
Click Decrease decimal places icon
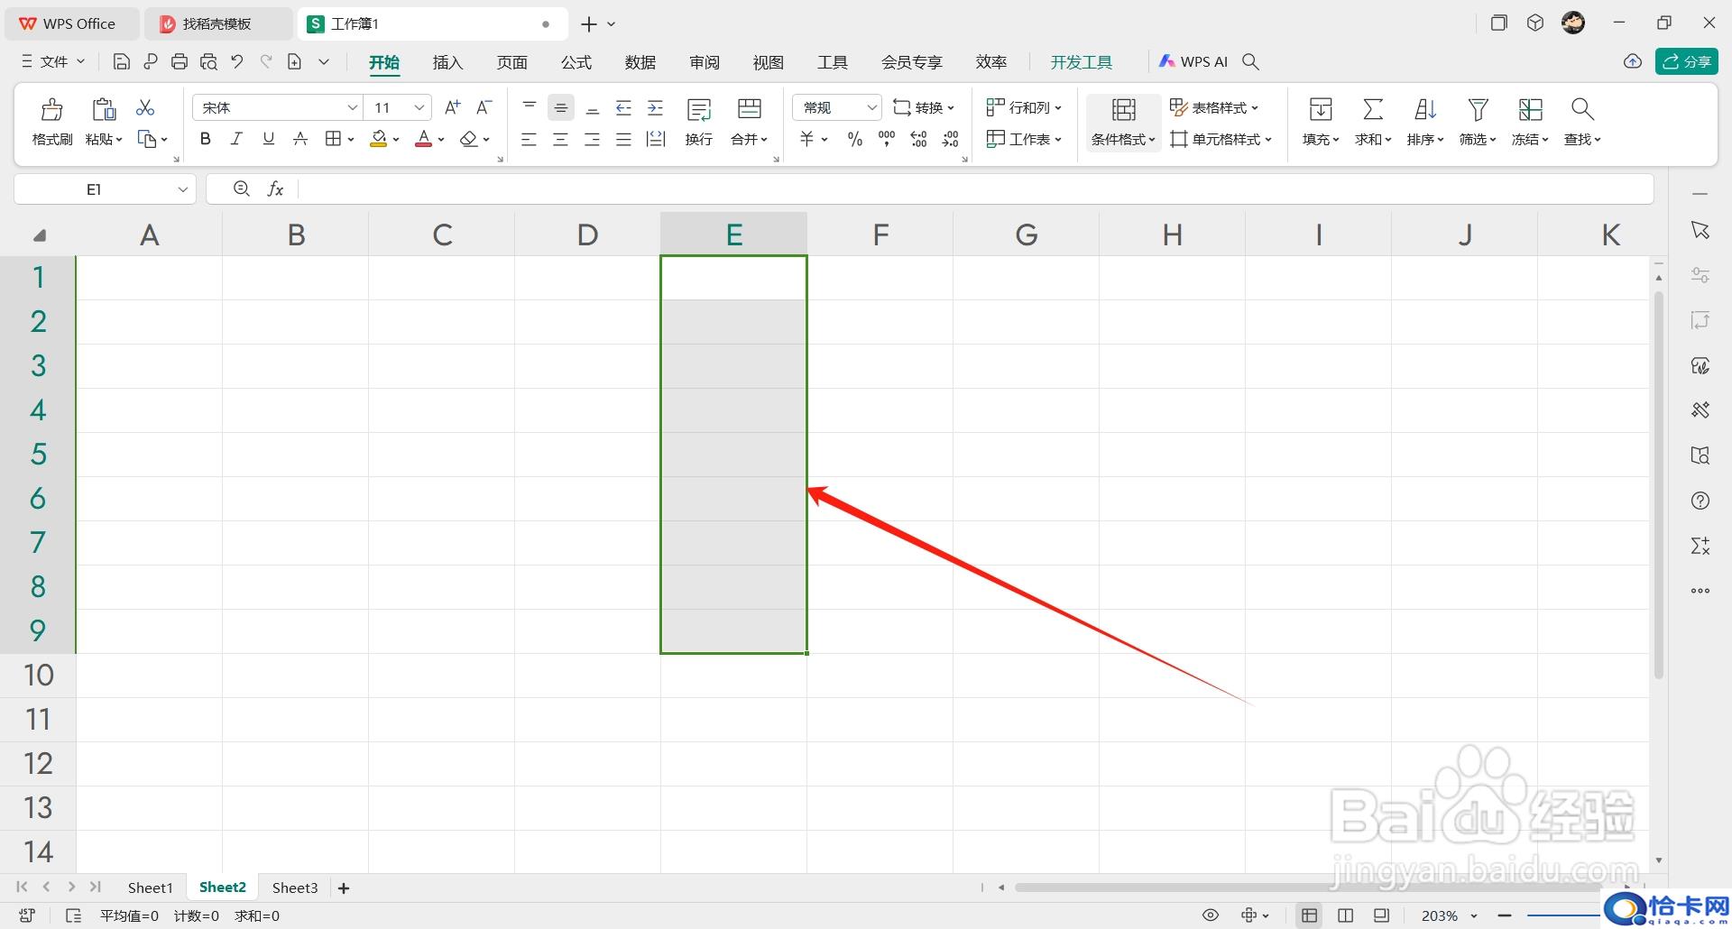click(x=951, y=139)
